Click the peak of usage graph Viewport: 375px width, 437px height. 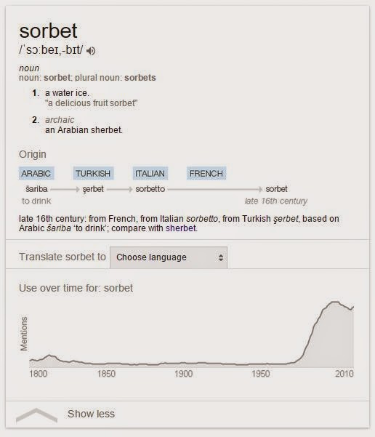point(334,302)
